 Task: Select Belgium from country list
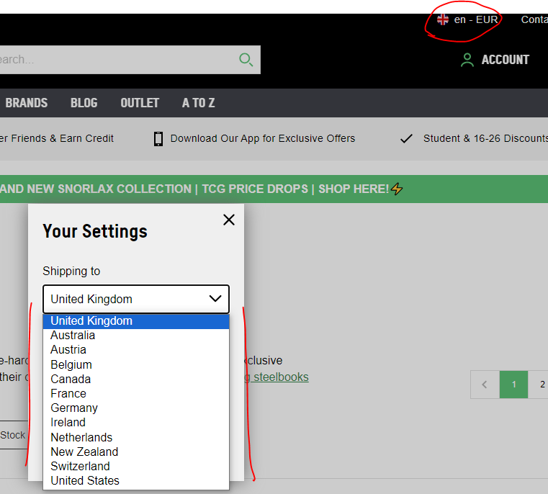(136, 364)
